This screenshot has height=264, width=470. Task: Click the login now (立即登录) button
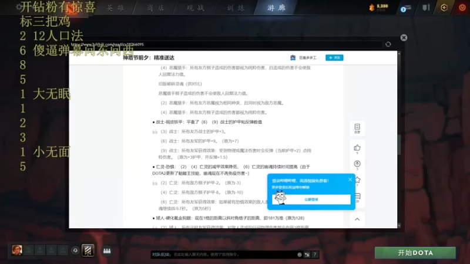[311, 199]
